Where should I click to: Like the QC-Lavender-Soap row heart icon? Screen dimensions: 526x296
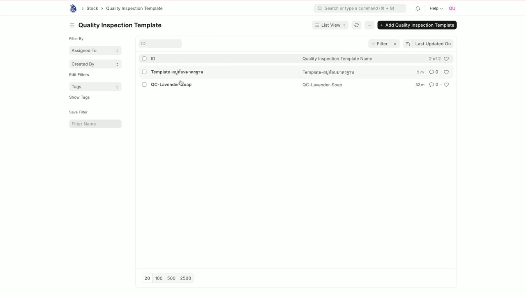click(446, 85)
